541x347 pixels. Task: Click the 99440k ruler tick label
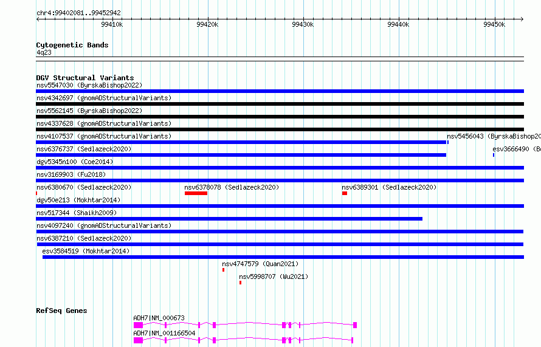point(398,24)
